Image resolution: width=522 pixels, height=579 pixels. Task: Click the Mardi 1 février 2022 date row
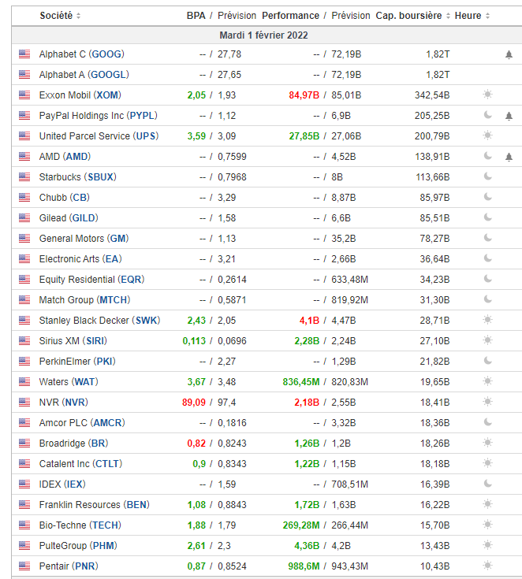pyautogui.click(x=263, y=35)
